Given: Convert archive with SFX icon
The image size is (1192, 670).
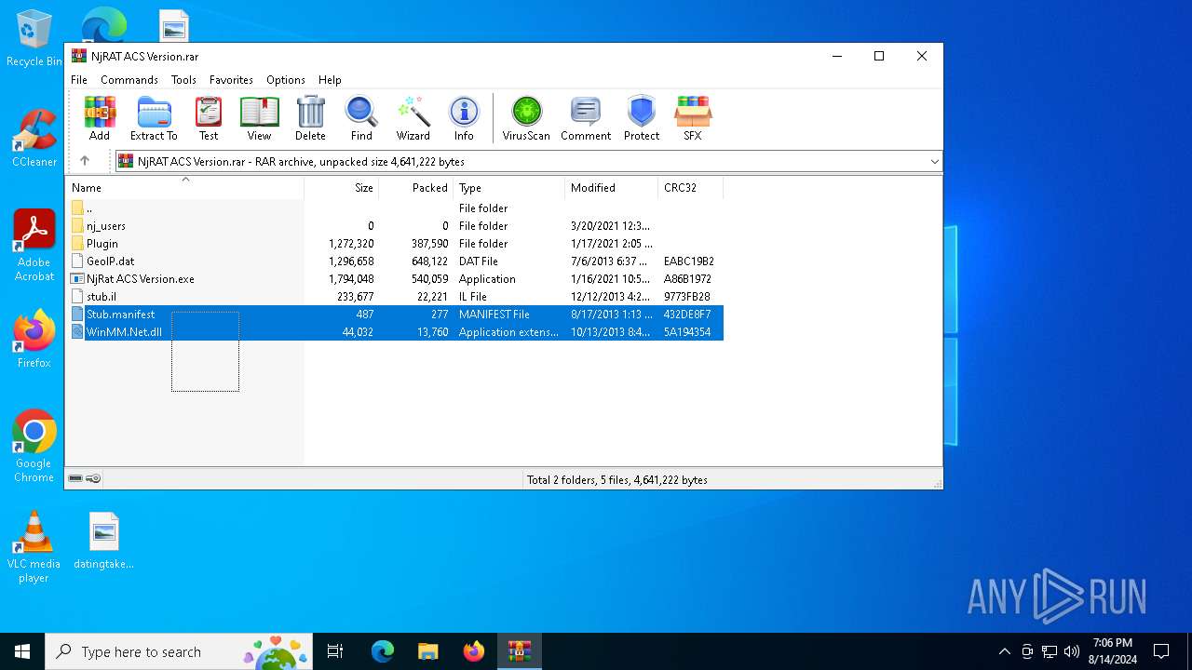Looking at the screenshot, I should [692, 118].
